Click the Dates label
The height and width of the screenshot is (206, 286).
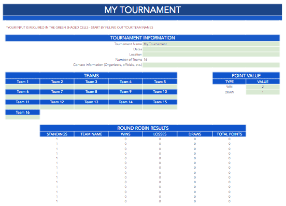tap(138, 49)
